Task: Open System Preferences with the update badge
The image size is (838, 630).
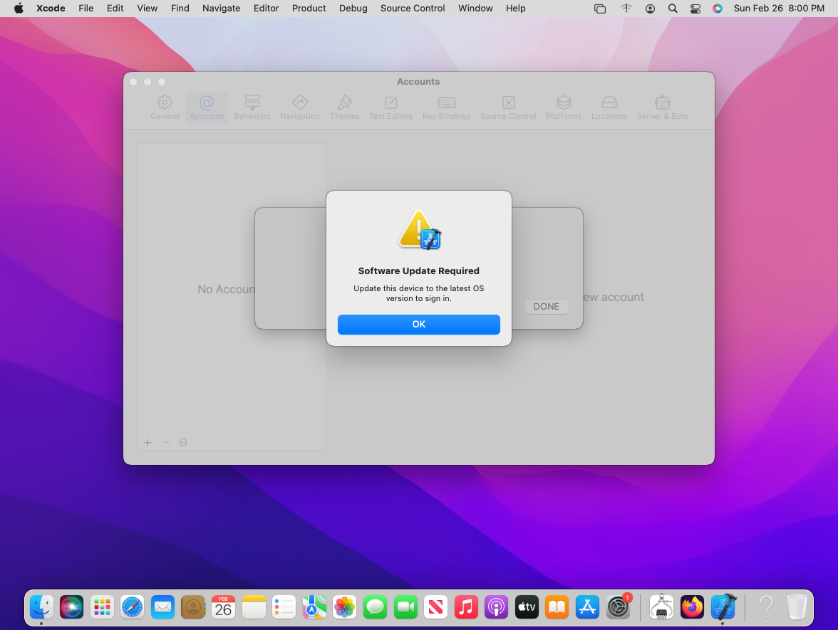Action: pyautogui.click(x=619, y=607)
